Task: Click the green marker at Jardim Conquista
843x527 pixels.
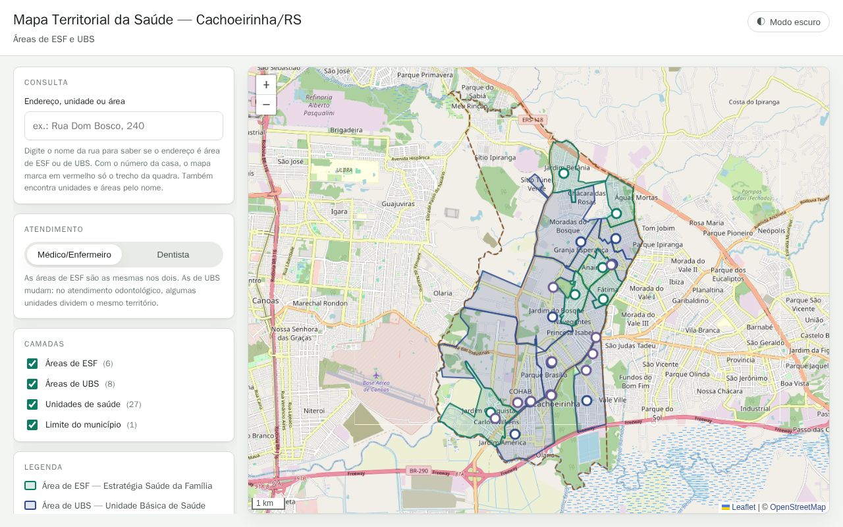Action: [490, 412]
